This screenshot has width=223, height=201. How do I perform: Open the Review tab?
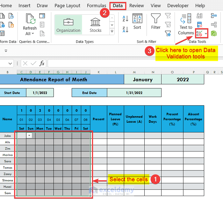137,6
